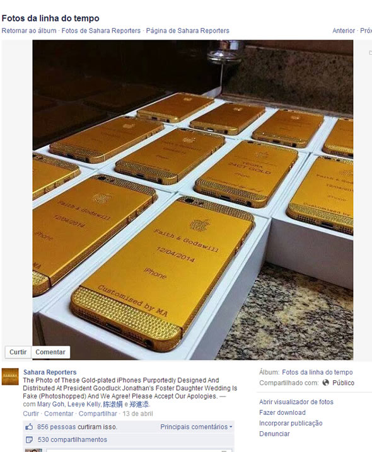Go back via Retornar ao álbum
The image size is (372, 452).
(x=29, y=31)
